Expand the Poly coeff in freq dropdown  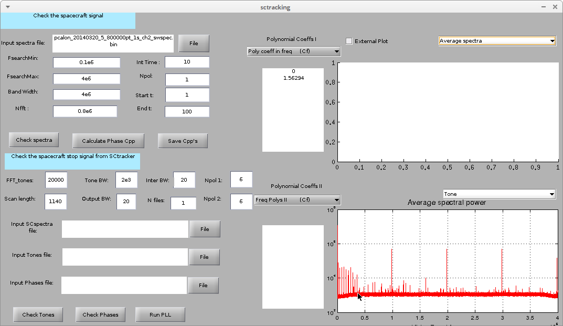(293, 51)
